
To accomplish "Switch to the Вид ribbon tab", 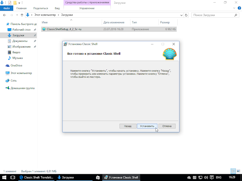I will tap(57, 8).
